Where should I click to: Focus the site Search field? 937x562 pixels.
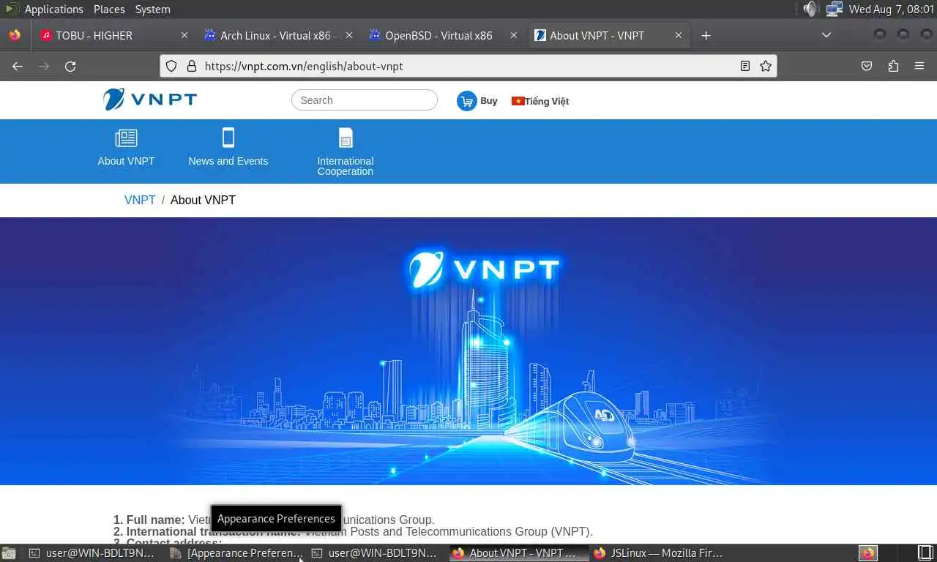pyautogui.click(x=365, y=100)
